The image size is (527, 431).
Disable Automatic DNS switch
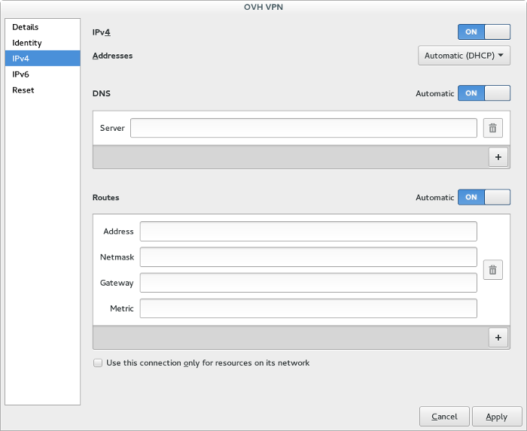[483, 93]
